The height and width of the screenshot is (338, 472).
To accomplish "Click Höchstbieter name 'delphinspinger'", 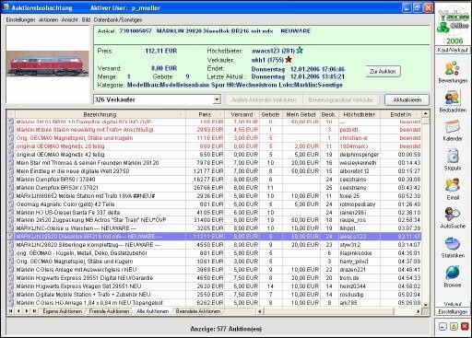I will pyautogui.click(x=359, y=155).
